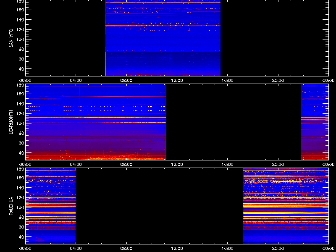Image resolution: width=336 pixels, height=252 pixels.
Task: Click the 180 frequency tick on Palehua axis
Action: pyautogui.click(x=20, y=169)
